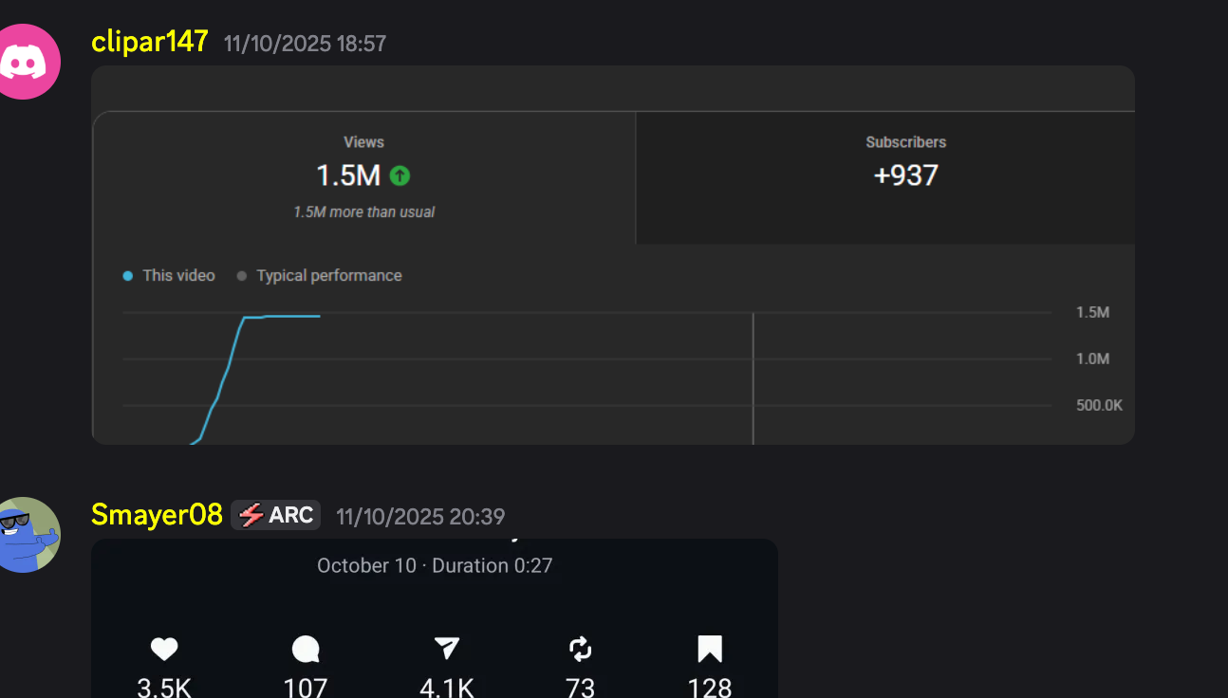Share the video using the paper plane icon

(x=446, y=649)
